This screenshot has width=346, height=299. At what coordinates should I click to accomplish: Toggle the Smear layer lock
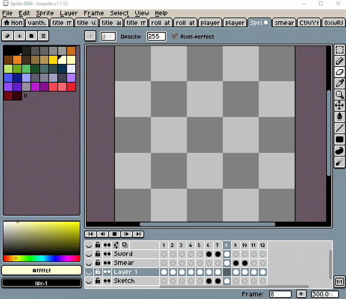tap(98, 263)
